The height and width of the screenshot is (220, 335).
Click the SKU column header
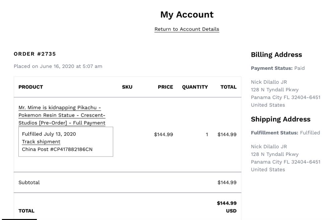point(127,87)
